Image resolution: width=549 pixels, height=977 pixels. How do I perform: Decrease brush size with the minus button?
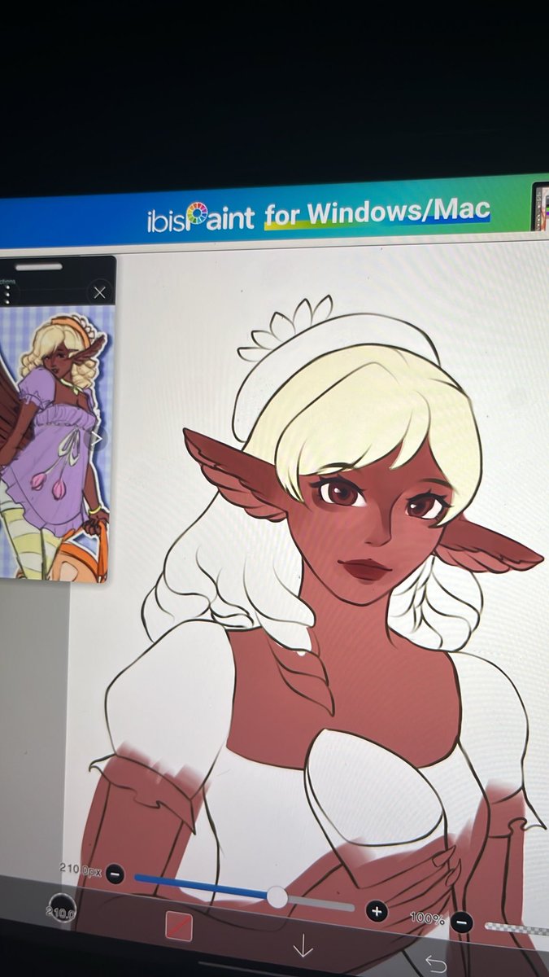click(x=115, y=874)
